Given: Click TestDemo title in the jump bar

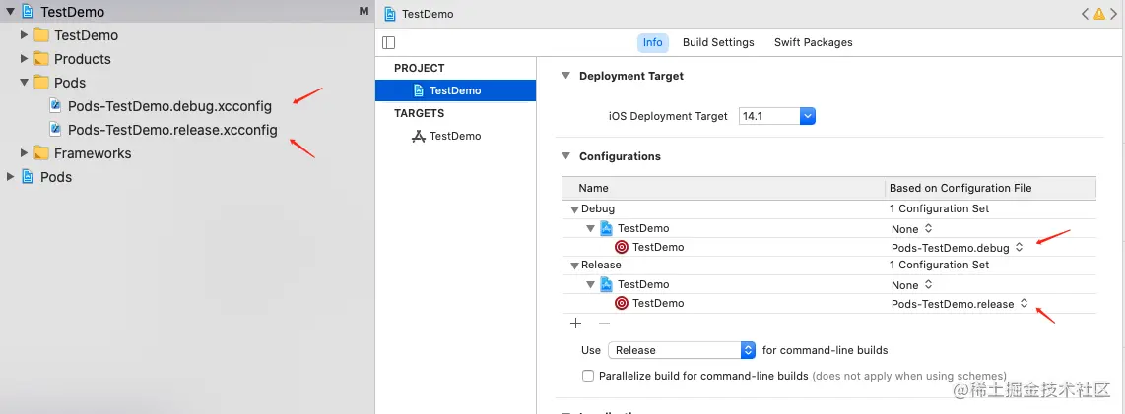Looking at the screenshot, I should [x=428, y=14].
